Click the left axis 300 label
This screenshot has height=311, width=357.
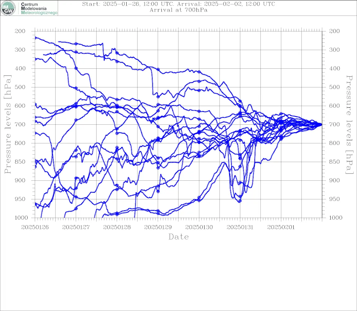[x=20, y=50]
